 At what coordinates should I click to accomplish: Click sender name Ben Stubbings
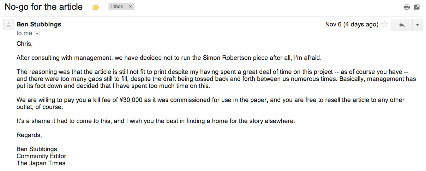click(x=39, y=24)
